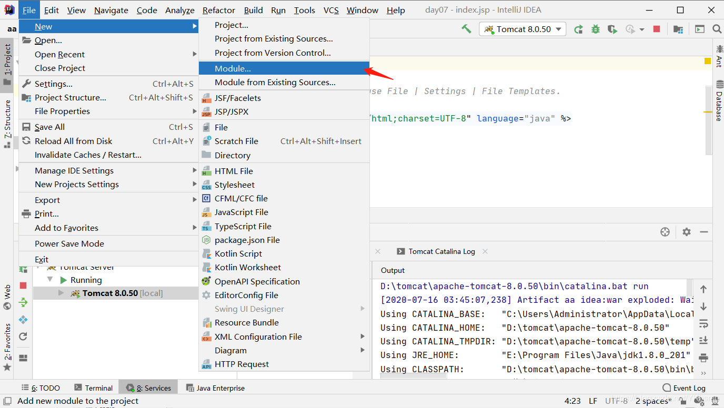
Task: Open the Terminal tool window tab
Action: click(94, 388)
